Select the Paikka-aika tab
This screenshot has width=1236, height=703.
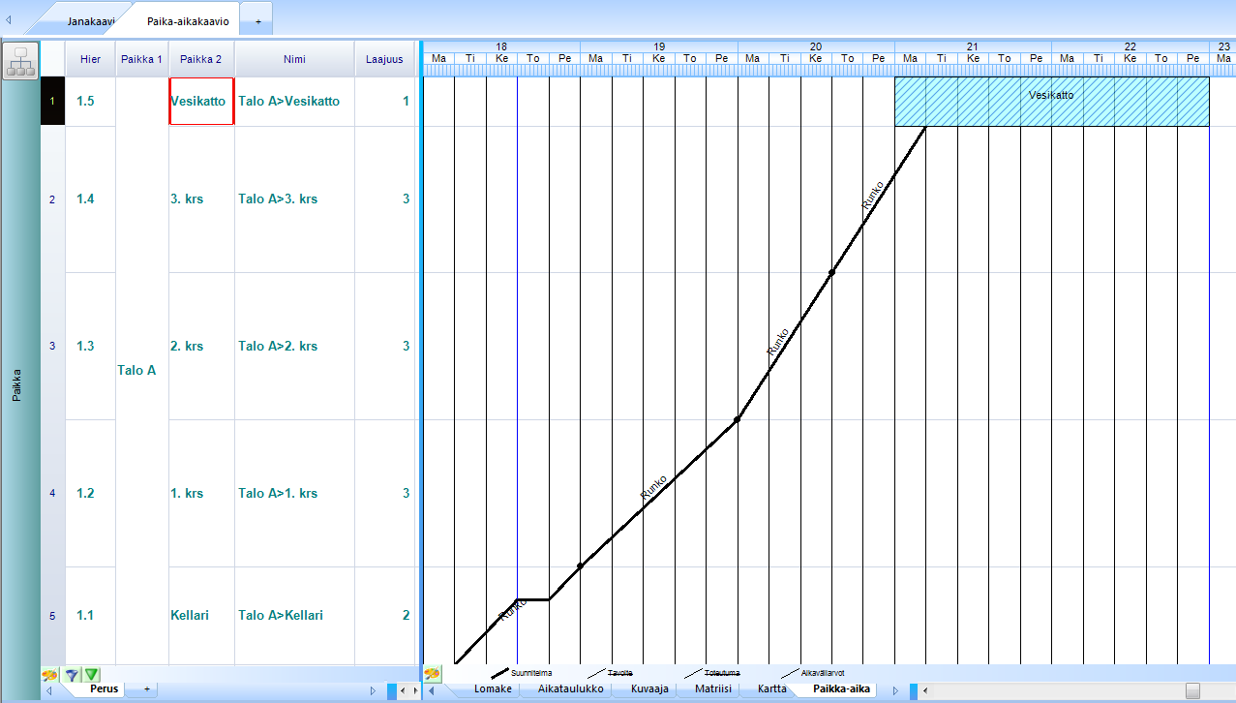point(841,689)
